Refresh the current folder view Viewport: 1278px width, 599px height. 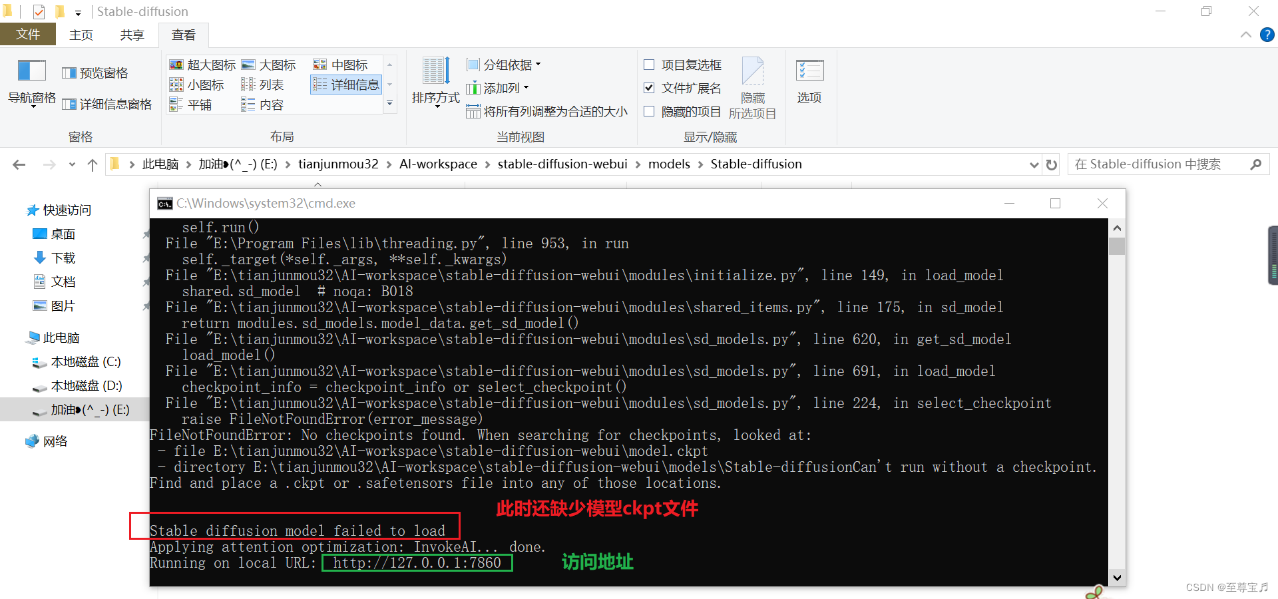click(x=1052, y=164)
